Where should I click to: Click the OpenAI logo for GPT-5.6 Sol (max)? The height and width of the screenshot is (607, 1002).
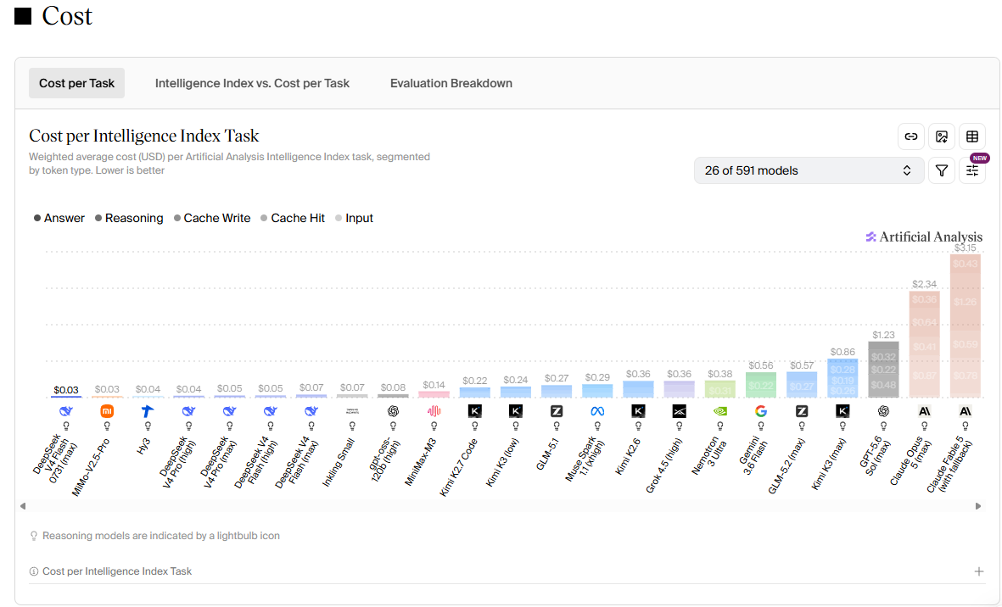pos(884,411)
